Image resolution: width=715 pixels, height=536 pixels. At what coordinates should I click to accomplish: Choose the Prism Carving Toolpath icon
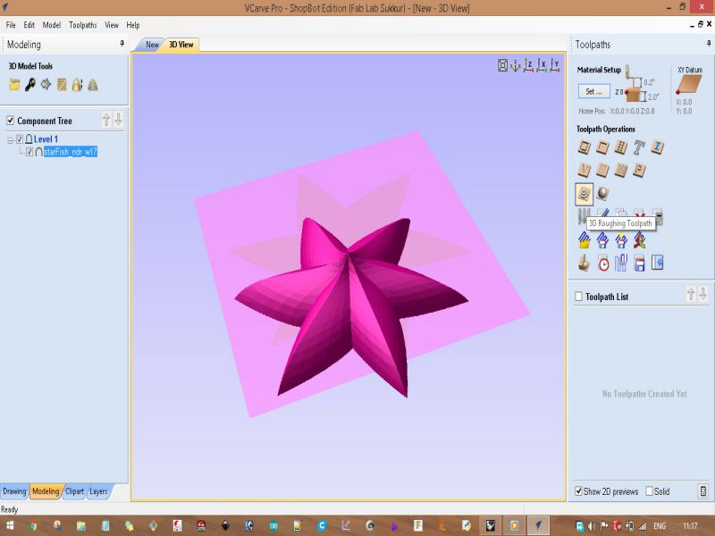[639, 170]
